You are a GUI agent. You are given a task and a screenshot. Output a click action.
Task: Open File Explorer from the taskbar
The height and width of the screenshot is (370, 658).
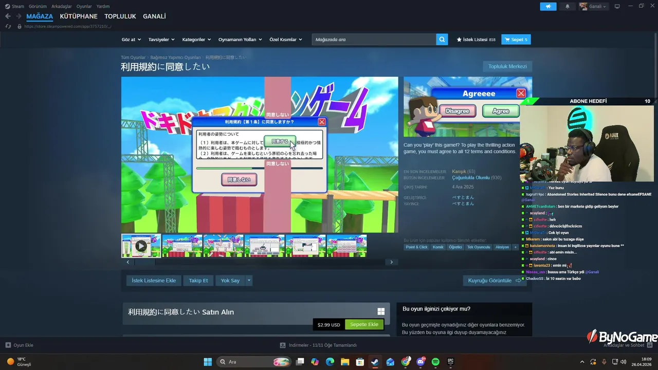click(345, 362)
